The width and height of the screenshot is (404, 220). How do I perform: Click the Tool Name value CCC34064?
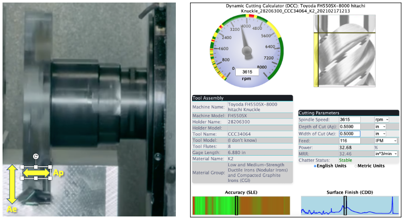[x=239, y=134]
